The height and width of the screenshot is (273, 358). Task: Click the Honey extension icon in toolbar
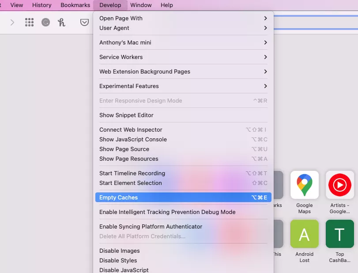tap(61, 22)
